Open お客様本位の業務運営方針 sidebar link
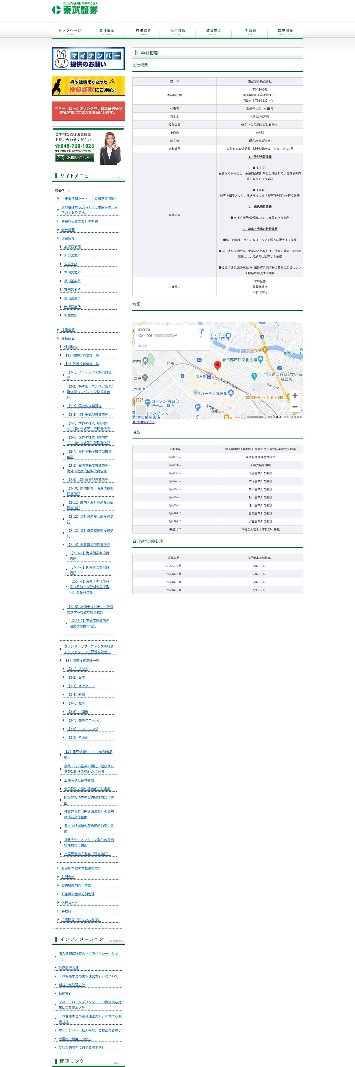355x1067 pixels. (x=81, y=869)
